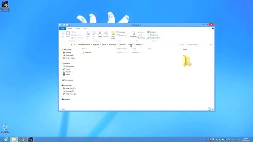Click Mods in the address path
The image size is (253, 142).
coord(130,45)
